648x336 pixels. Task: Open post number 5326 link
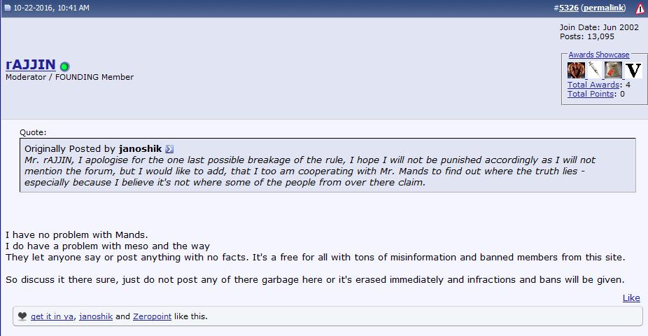point(568,8)
